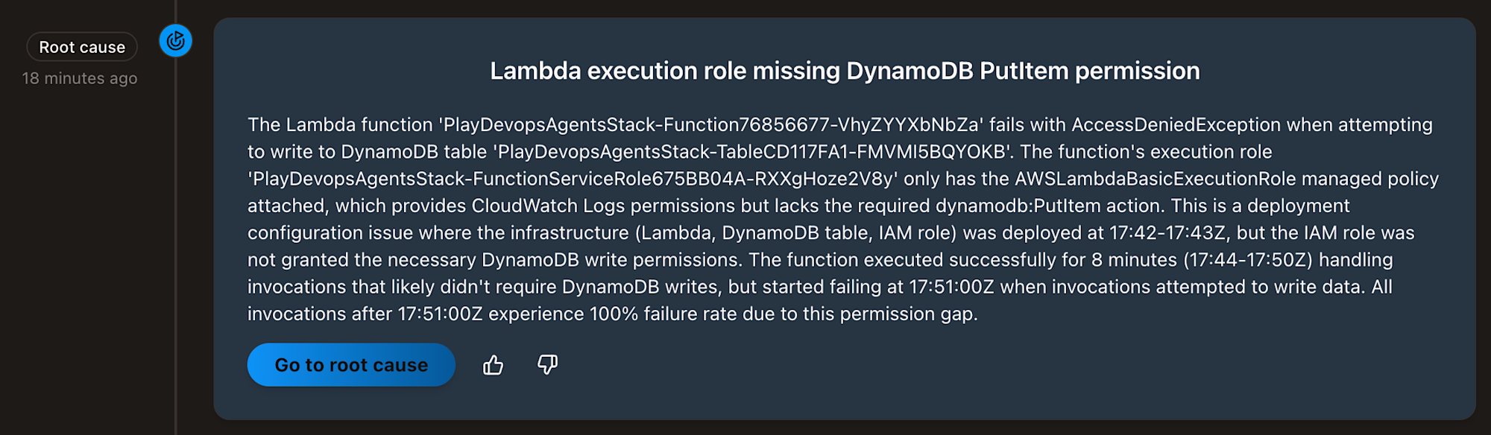Click the thumbs down feedback icon

point(548,364)
